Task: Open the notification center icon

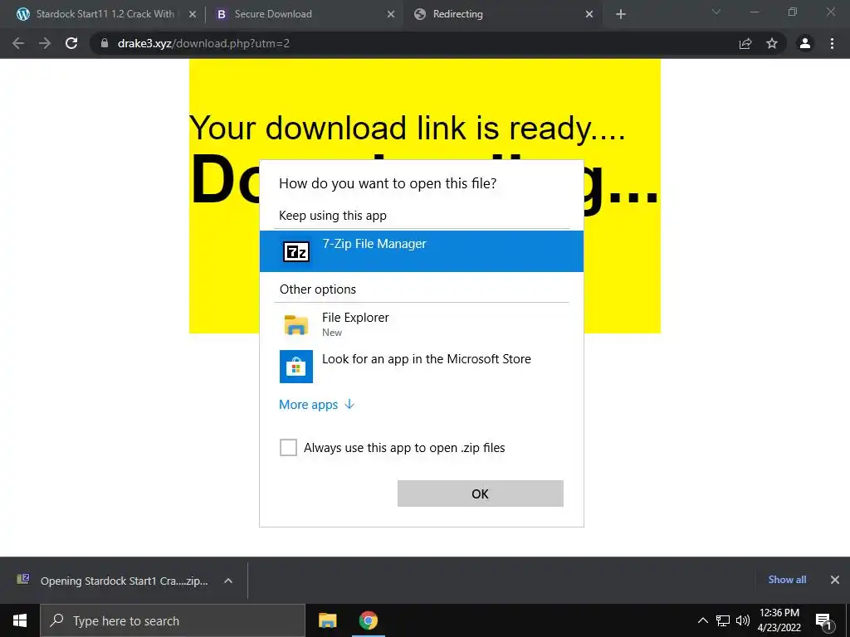Action: click(x=823, y=620)
